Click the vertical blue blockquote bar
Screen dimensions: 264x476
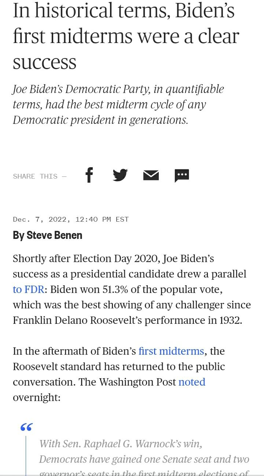click(x=26, y=456)
